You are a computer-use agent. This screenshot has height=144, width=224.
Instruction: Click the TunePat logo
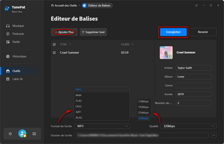click(x=7, y=9)
